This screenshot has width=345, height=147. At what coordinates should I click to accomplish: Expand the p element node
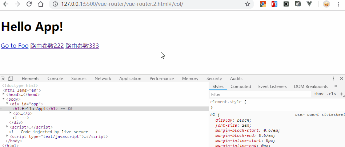pyautogui.click(x=11, y=113)
